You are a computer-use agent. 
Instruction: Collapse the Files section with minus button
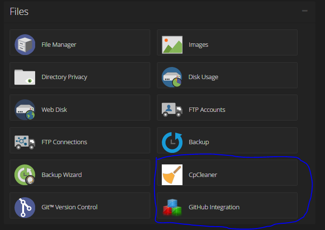coord(305,10)
